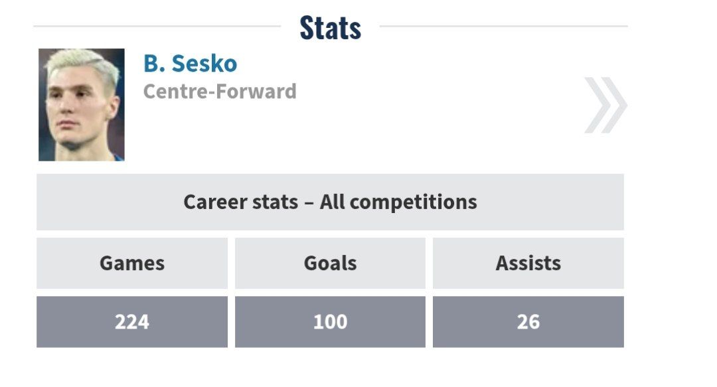Image resolution: width=717 pixels, height=387 pixels.
Task: Select the Goals column header
Action: click(330, 263)
